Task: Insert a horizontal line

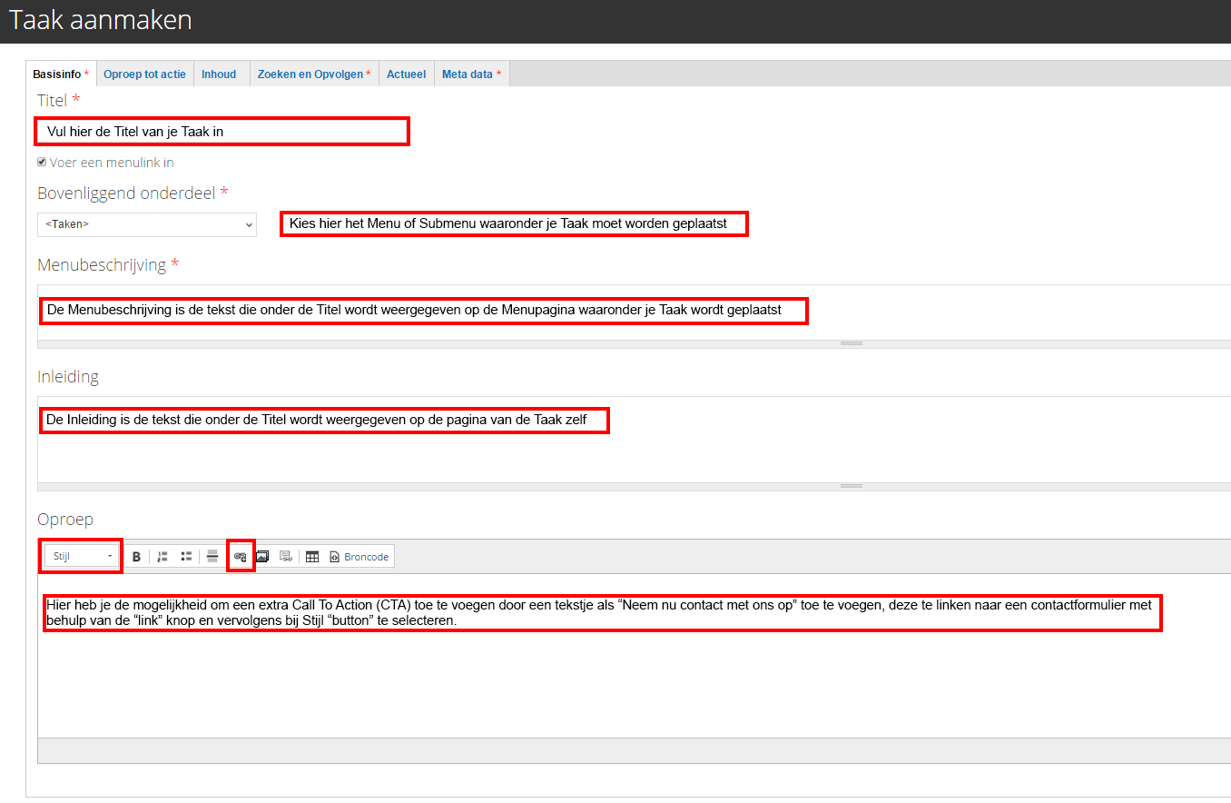Action: 212,557
